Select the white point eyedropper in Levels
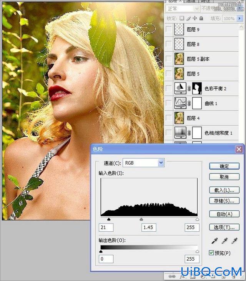 [x=234, y=241]
